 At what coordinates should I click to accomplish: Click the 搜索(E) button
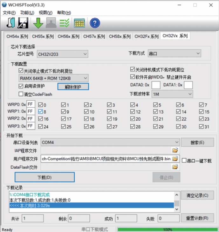tap(197, 143)
